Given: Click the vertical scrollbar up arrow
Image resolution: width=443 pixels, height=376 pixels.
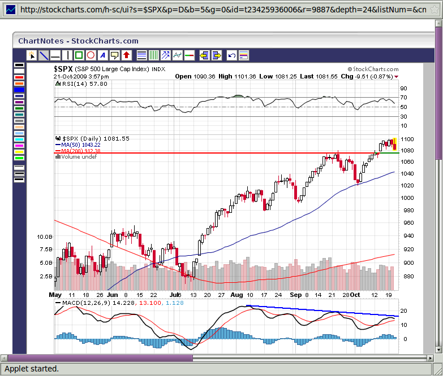Looking at the screenshot, I should click(x=439, y=23).
